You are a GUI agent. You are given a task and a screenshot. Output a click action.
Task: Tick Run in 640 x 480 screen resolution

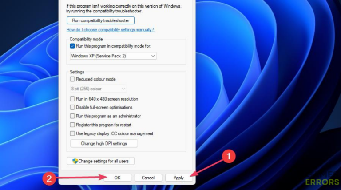(x=73, y=99)
